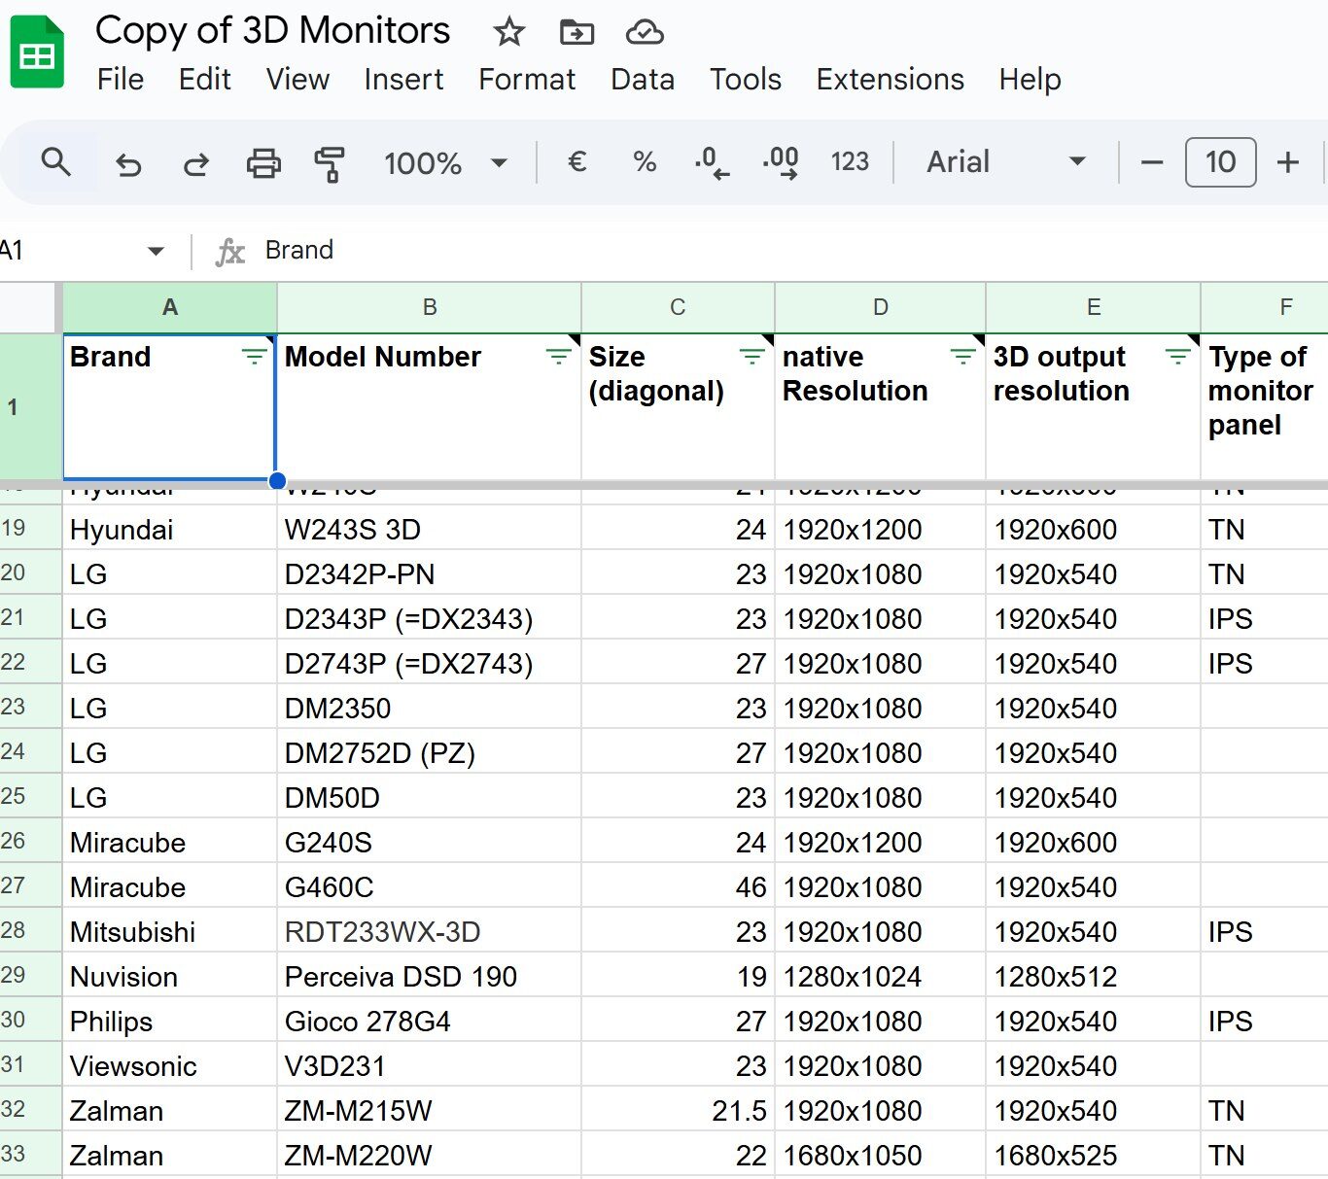Viewport: 1328px width, 1179px height.
Task: Click the Perceiva DSD 190 cell
Action: pos(430,977)
